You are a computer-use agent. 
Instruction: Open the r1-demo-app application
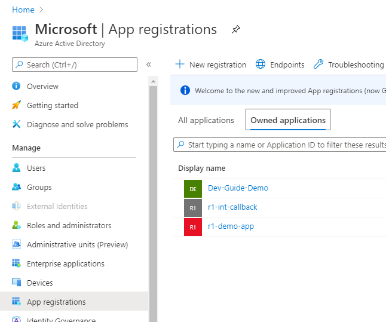(x=231, y=226)
